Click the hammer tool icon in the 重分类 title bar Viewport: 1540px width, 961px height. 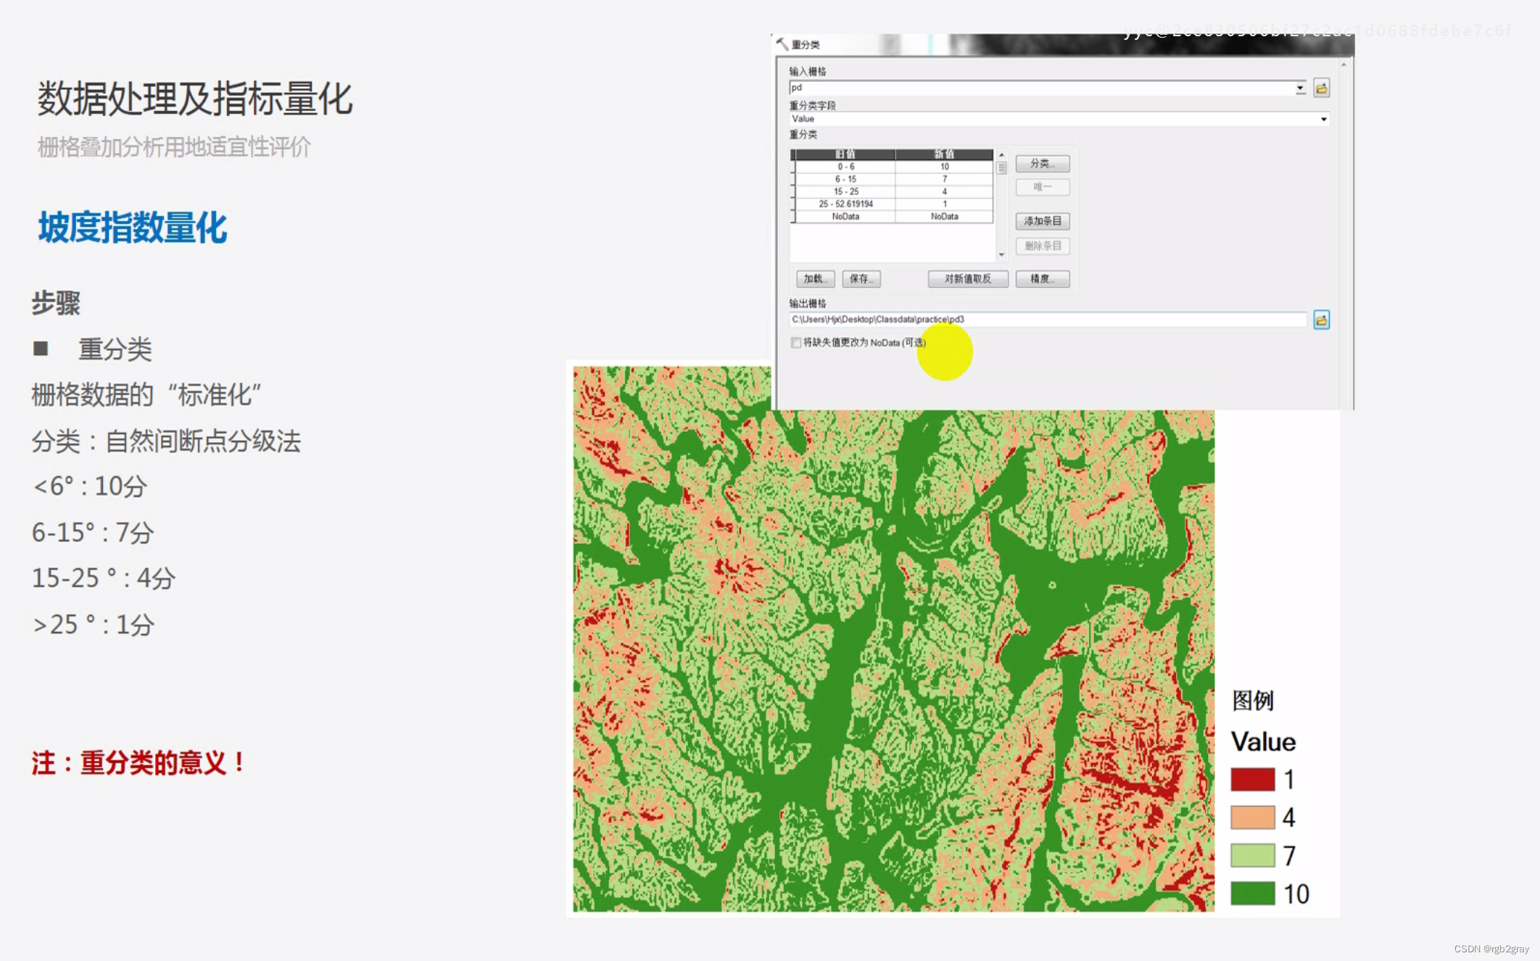(782, 44)
